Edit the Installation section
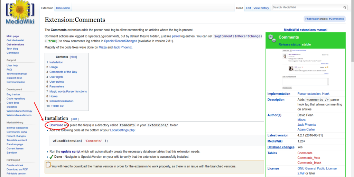Viewport: 354px width, 177px height. click(x=75, y=119)
